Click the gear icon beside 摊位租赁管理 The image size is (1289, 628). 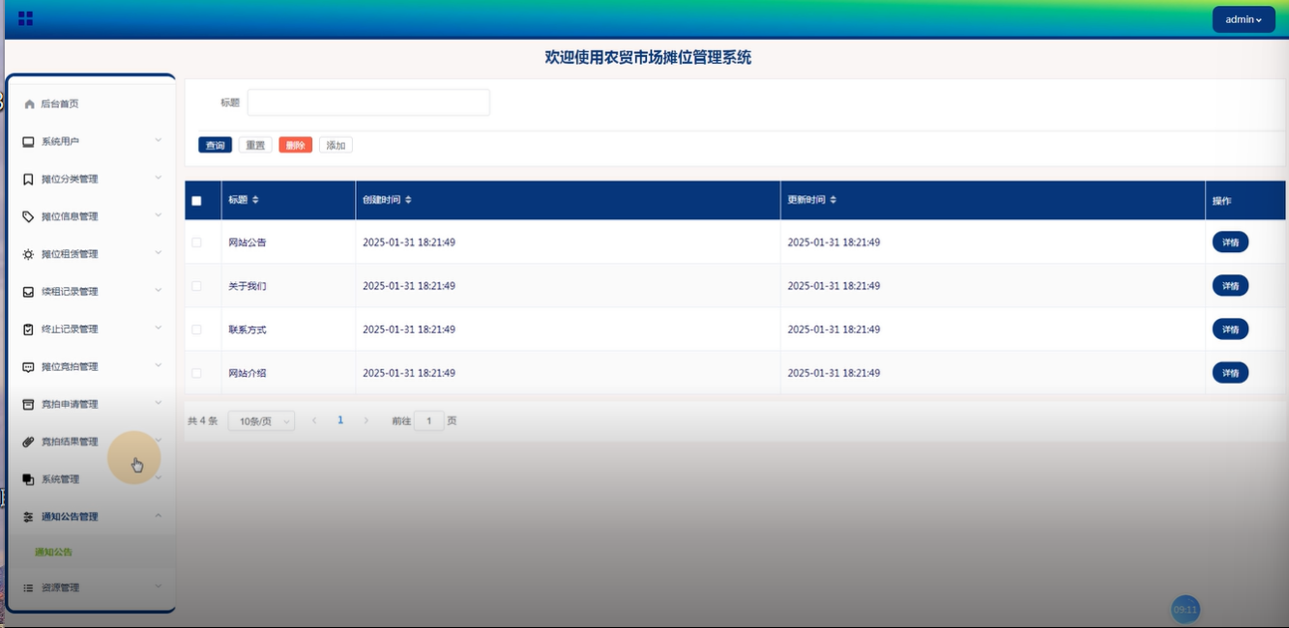click(28, 255)
